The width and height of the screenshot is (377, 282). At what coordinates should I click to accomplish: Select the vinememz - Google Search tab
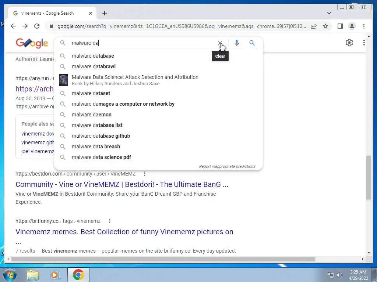[x=52, y=13]
